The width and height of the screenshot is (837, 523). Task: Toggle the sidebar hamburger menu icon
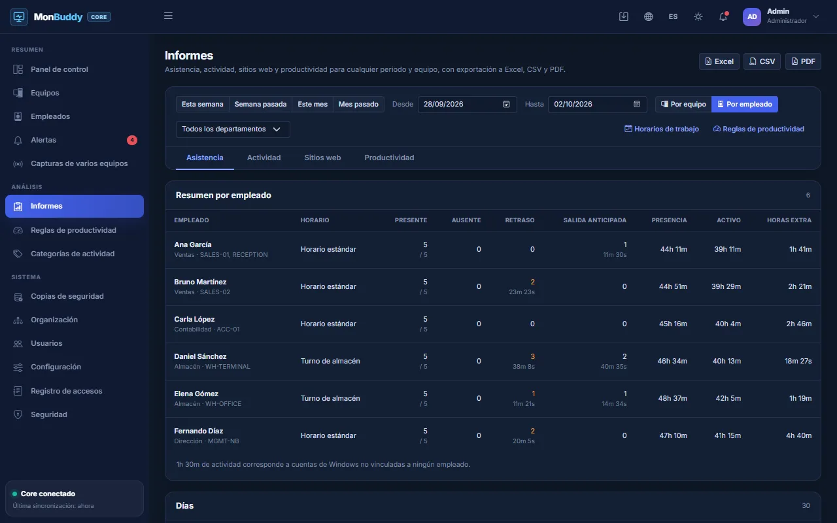tap(168, 16)
